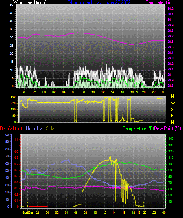Click the '35' windspeed axis value

point(11,29)
